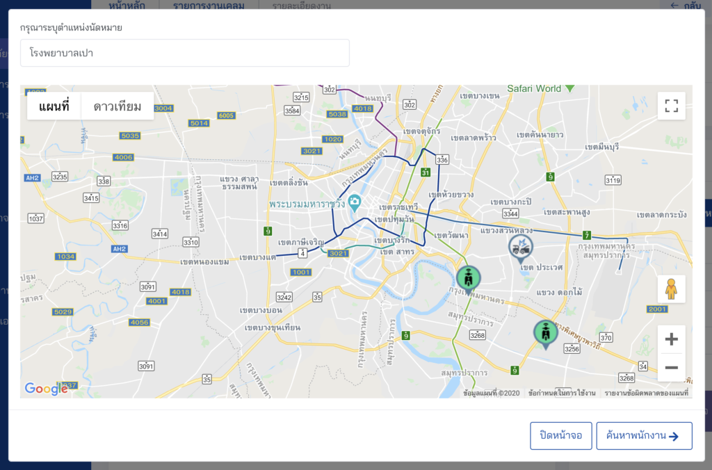Click the พระบรมมหาราชวัง camera pin
Viewport: 712px width, 470px height.
point(354,202)
